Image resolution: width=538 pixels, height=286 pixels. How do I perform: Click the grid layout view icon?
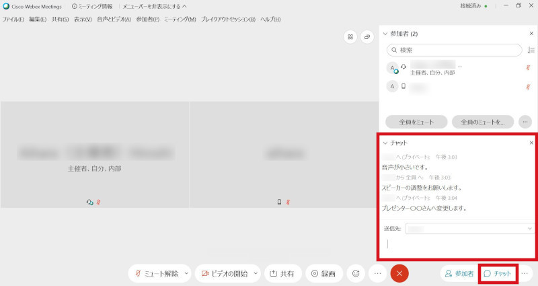[x=350, y=37]
